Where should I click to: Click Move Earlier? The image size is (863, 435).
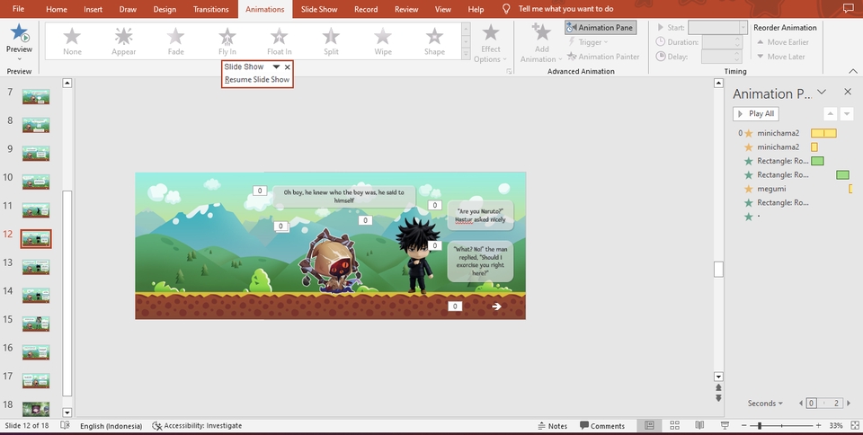point(783,42)
